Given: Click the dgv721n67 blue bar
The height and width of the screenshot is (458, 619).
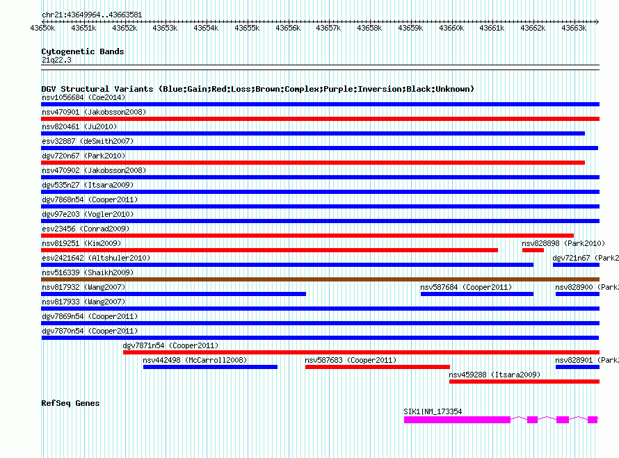Looking at the screenshot, I should 576,265.
